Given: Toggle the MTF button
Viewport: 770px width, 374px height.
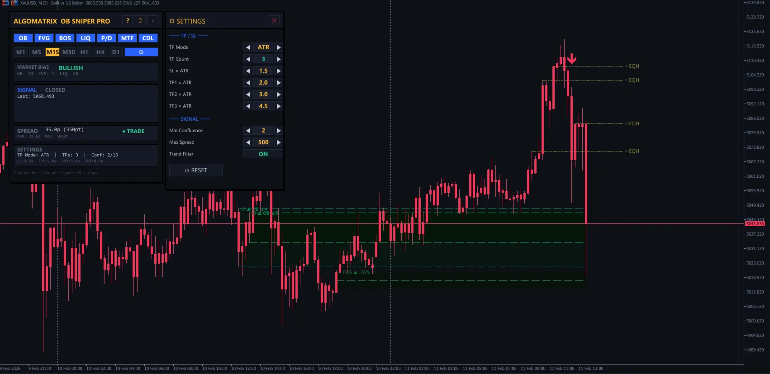Looking at the screenshot, I should click(127, 38).
